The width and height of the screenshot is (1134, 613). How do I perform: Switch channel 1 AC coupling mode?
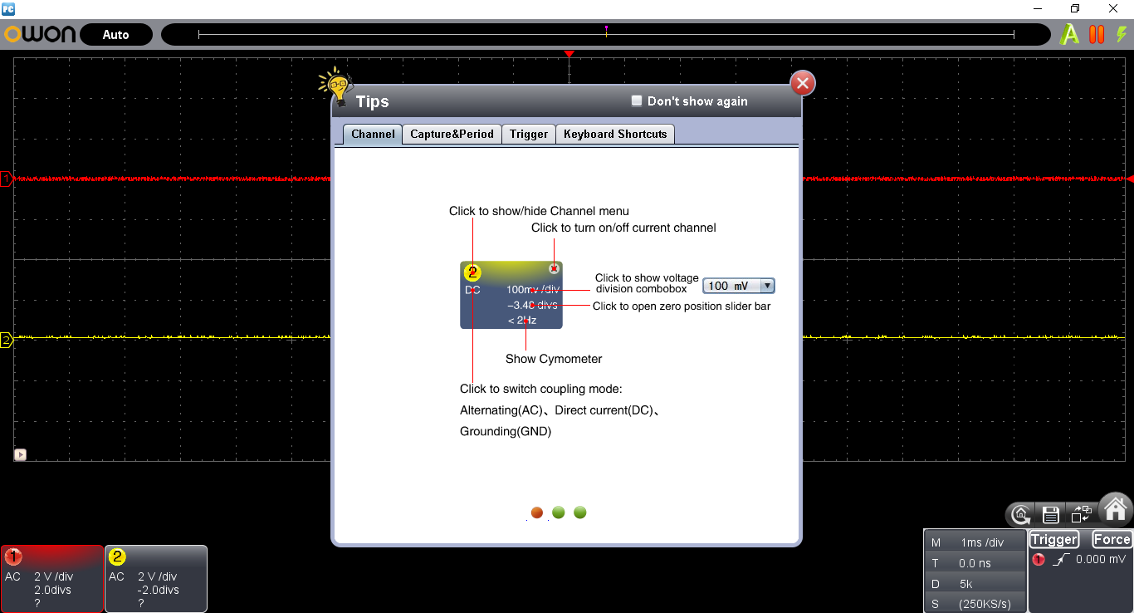tap(12, 576)
